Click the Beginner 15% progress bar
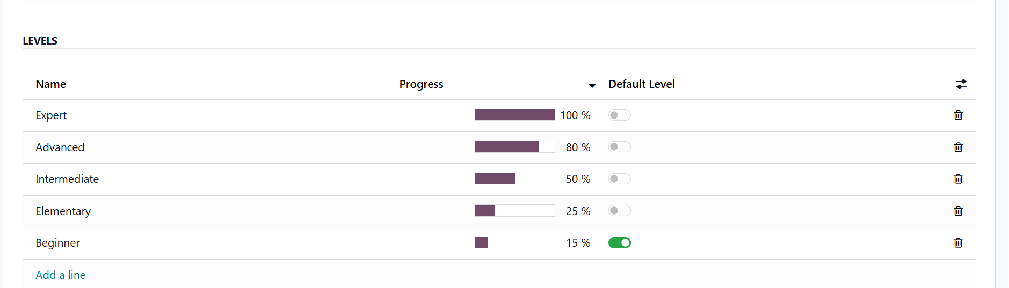Viewport: 1009px width, 288px height. click(x=514, y=243)
